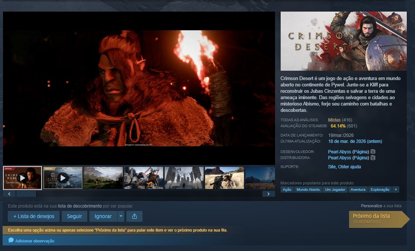The height and width of the screenshot is (251, 415).
Task: Click the speech bubble note icon
Action: pos(11,240)
